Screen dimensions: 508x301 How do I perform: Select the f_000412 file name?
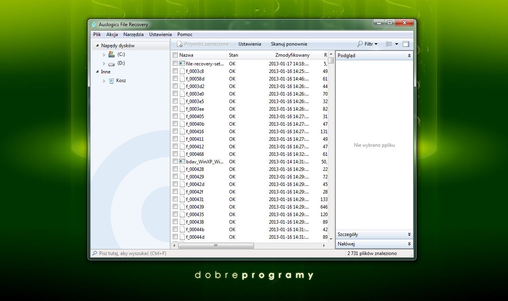click(x=195, y=146)
